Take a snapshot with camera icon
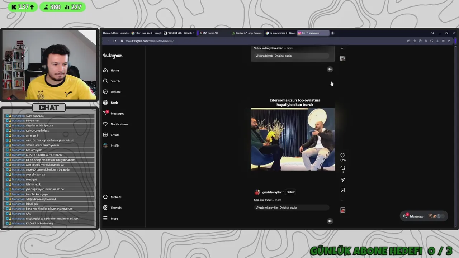This screenshot has width=459, height=258. point(414,41)
